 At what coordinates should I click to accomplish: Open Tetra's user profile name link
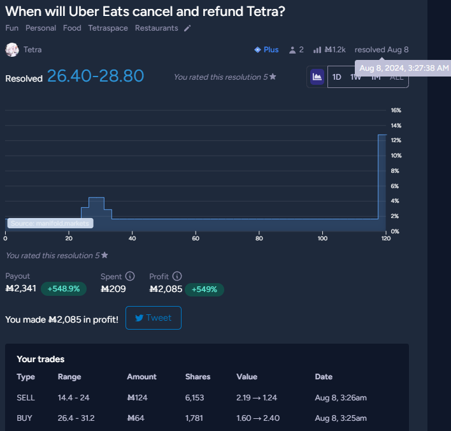(x=32, y=50)
